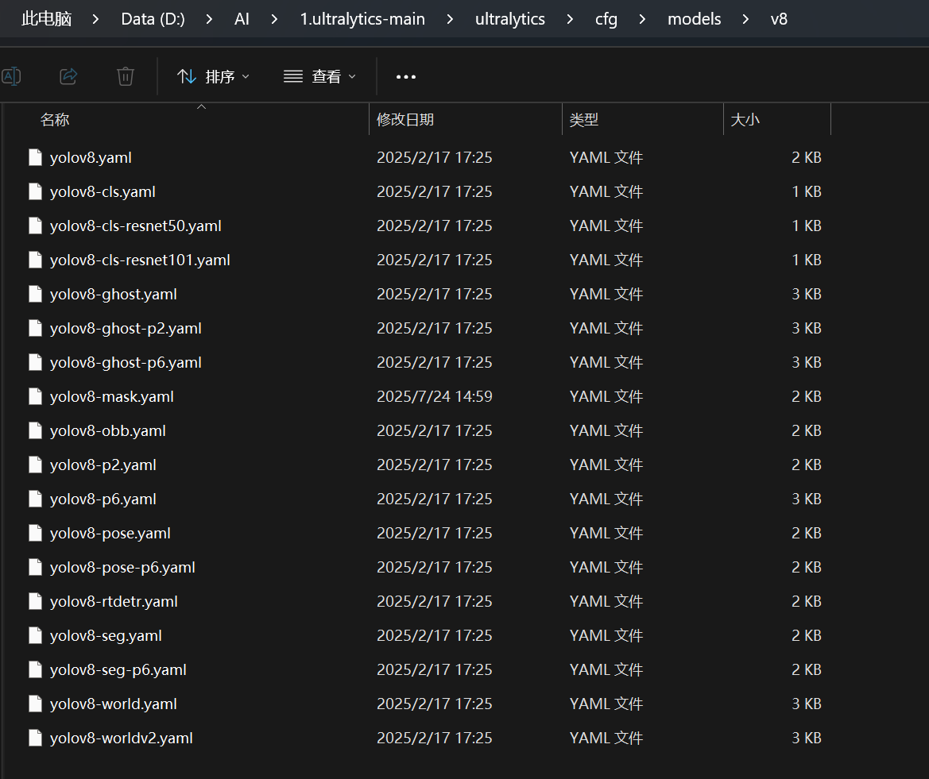The image size is (929, 779).
Task: Select yolov8-mask.yaml file icon
Action: pyautogui.click(x=36, y=396)
